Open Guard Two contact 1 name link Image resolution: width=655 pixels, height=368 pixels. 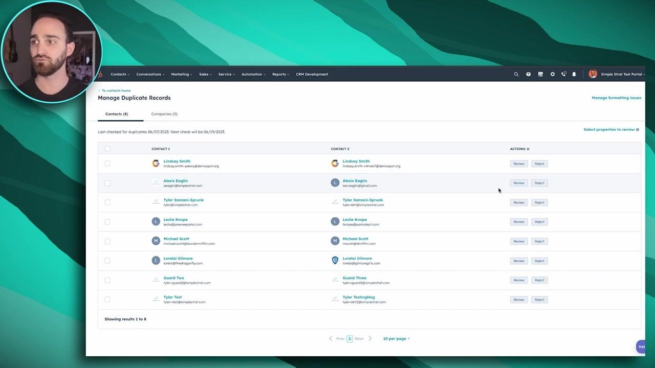(173, 278)
